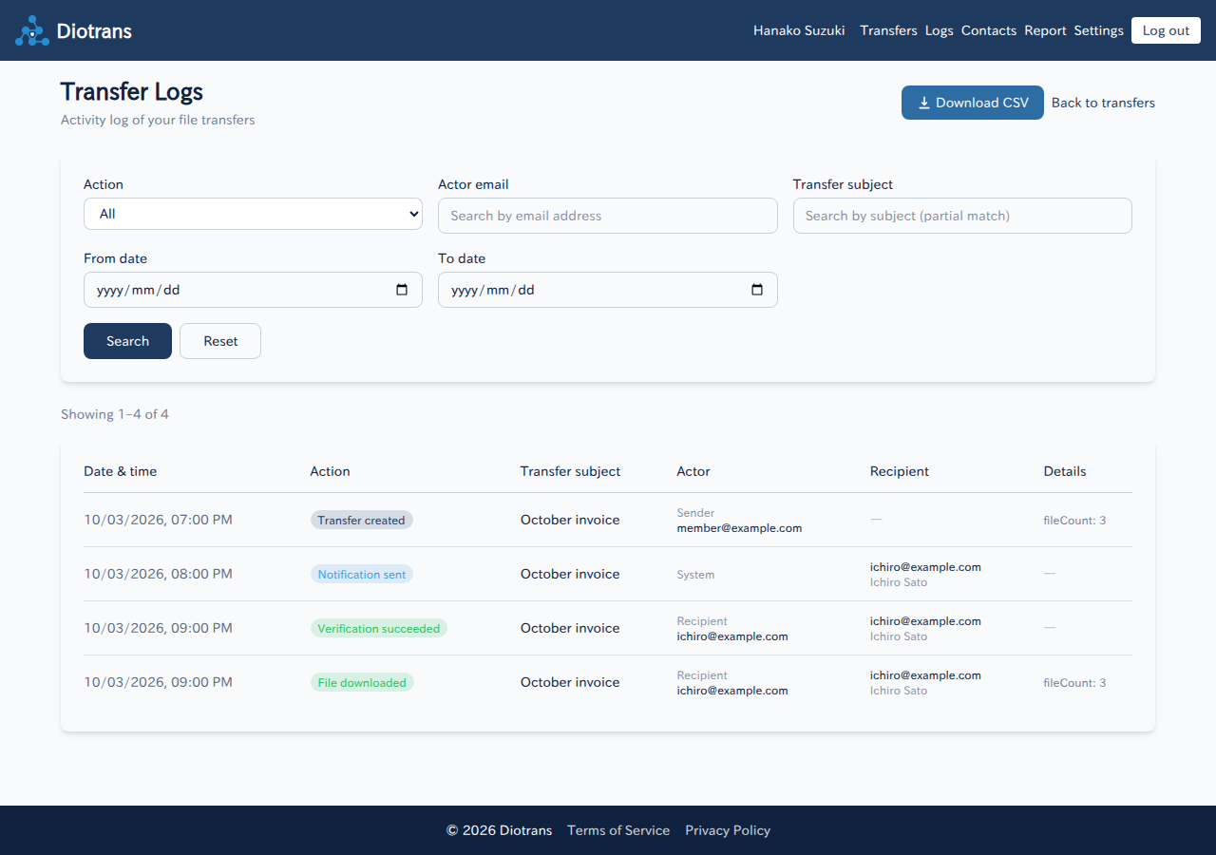Click the Diotrans logo icon

point(32,30)
